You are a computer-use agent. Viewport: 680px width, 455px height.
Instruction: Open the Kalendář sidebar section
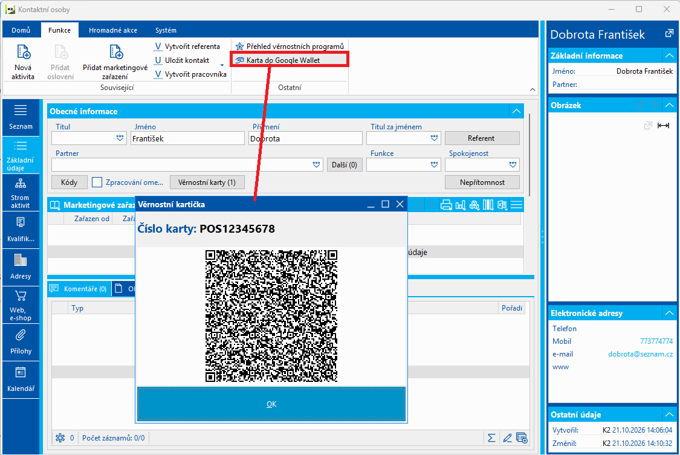(21, 380)
